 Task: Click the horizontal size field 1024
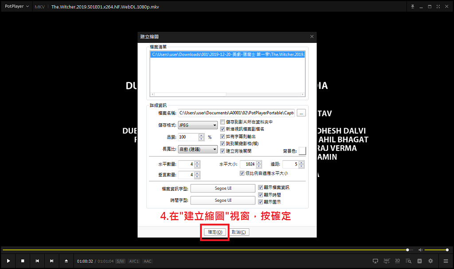[248, 164]
